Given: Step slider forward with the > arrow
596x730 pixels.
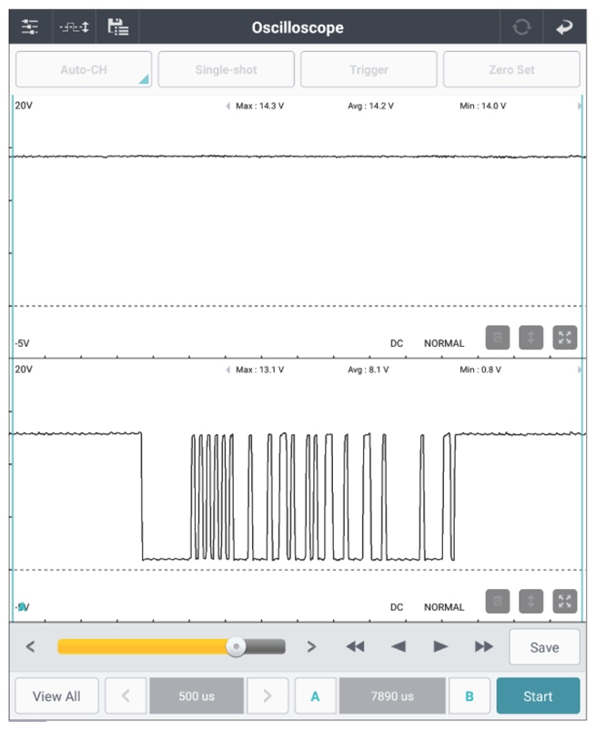Looking at the screenshot, I should pyautogui.click(x=312, y=646).
